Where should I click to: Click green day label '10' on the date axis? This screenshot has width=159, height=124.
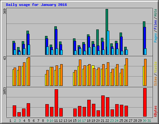click(x=51, y=121)
